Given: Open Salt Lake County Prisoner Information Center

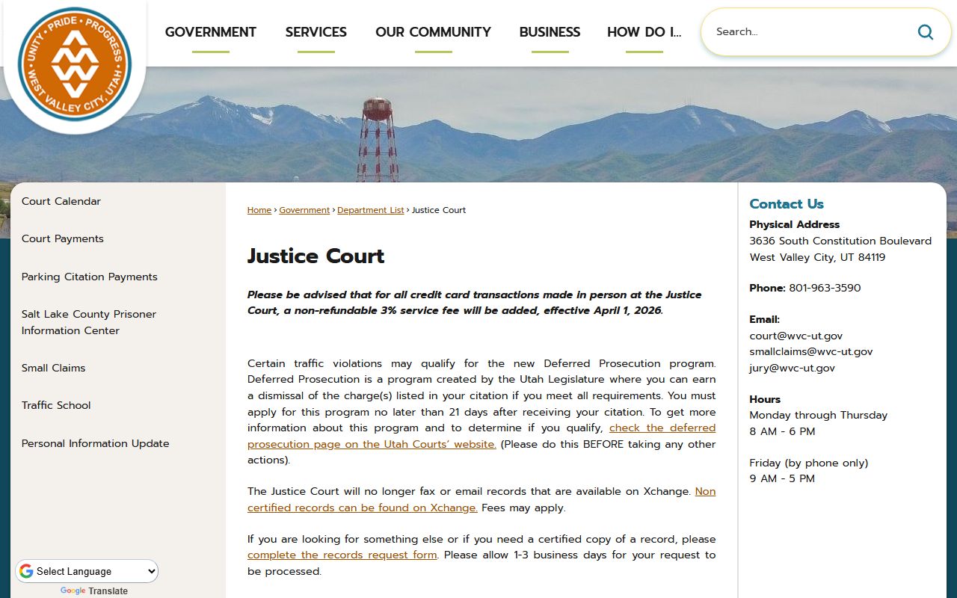Looking at the screenshot, I should click(89, 322).
